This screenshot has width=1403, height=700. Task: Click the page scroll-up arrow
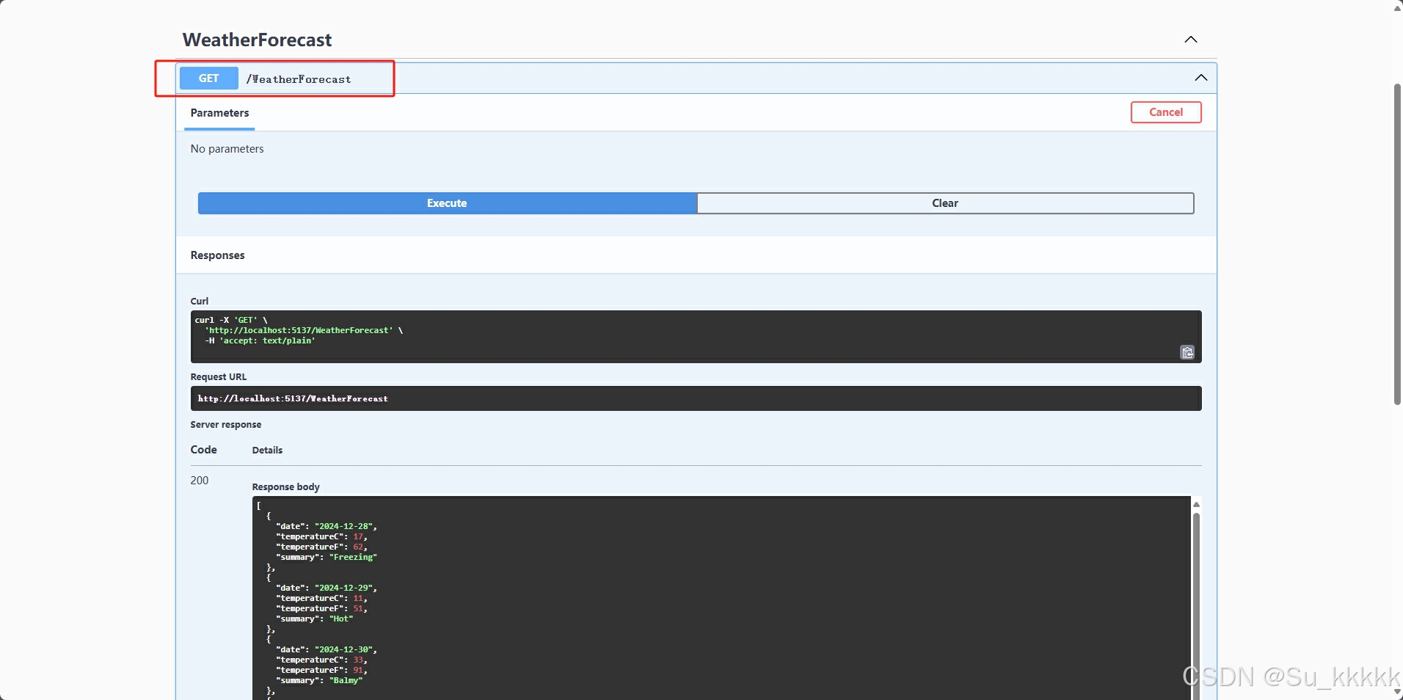click(1397, 7)
